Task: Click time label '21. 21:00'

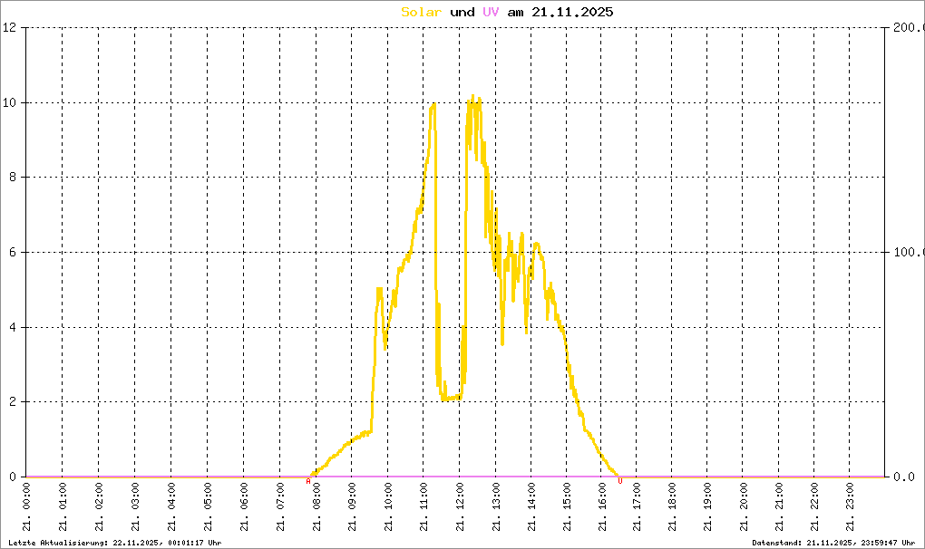Action: (779, 507)
